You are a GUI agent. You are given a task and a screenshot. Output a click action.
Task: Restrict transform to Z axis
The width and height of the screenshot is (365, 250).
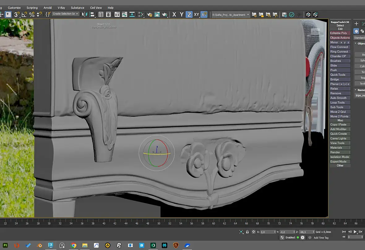189,15
